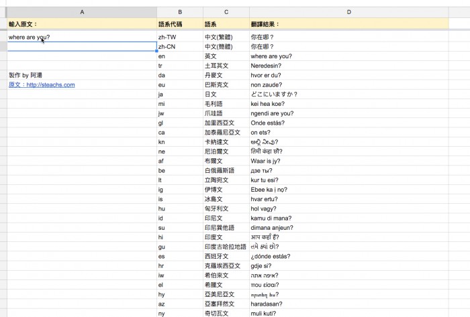Click the '希臘文' language cell
Image resolution: width=470 pixels, height=317 pixels.
click(226, 285)
